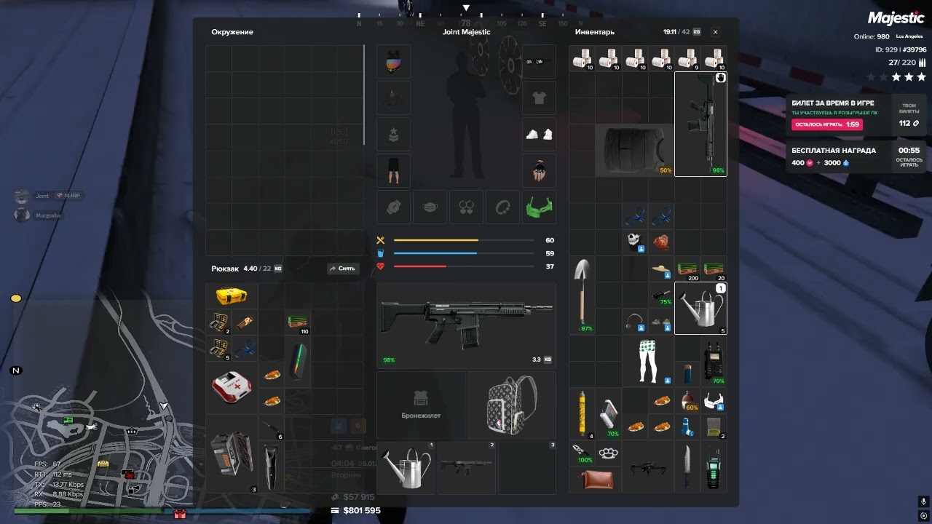Select the watering can in inventory
Image resolution: width=932 pixels, height=524 pixels.
tap(700, 309)
